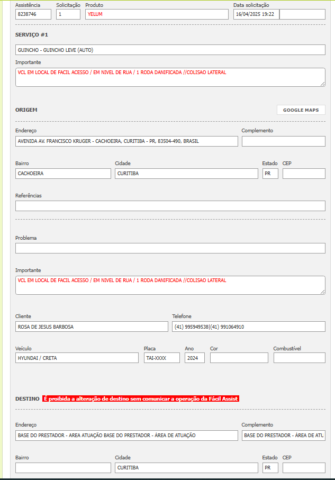Select the Telefone field with phone numbers
Image resolution: width=335 pixels, height=480 pixels.
[249, 327]
